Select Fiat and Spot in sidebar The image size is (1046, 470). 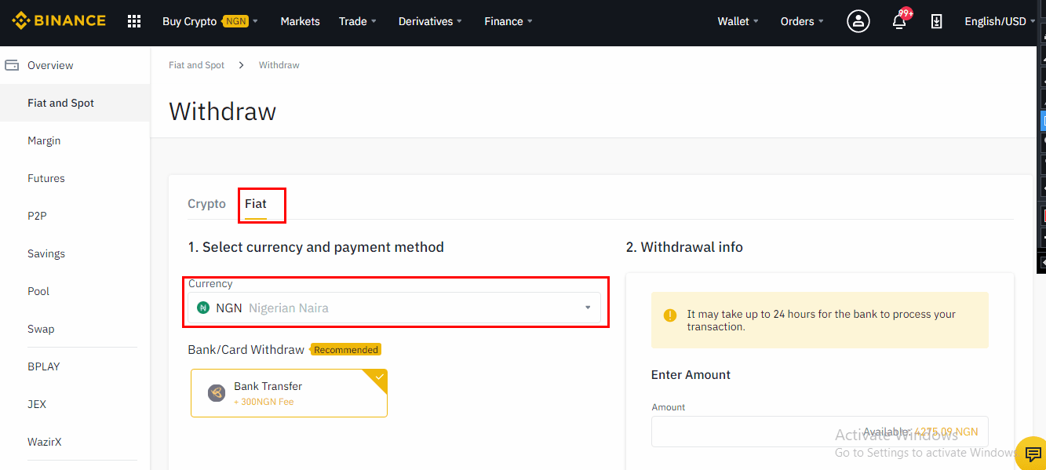coord(75,103)
